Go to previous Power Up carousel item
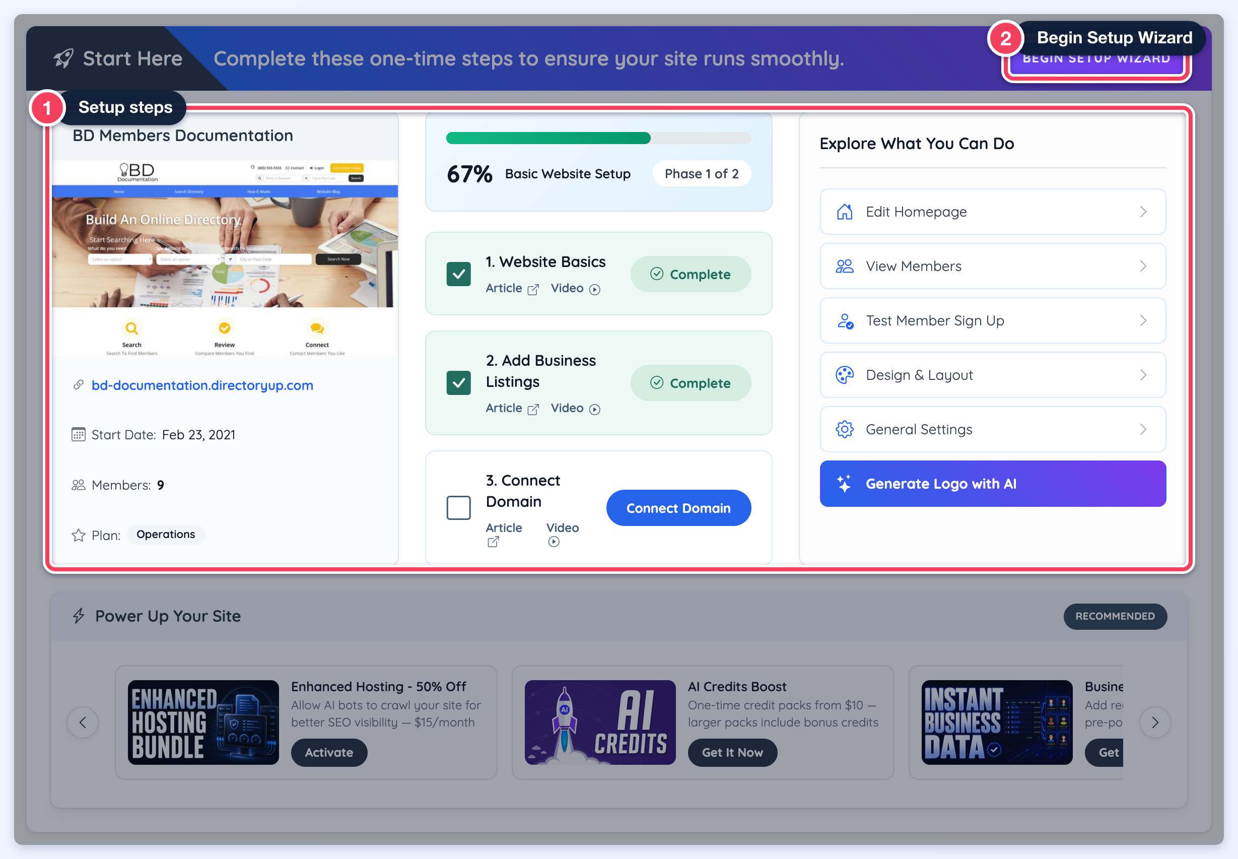Screen dimensions: 1238x859 point(82,722)
